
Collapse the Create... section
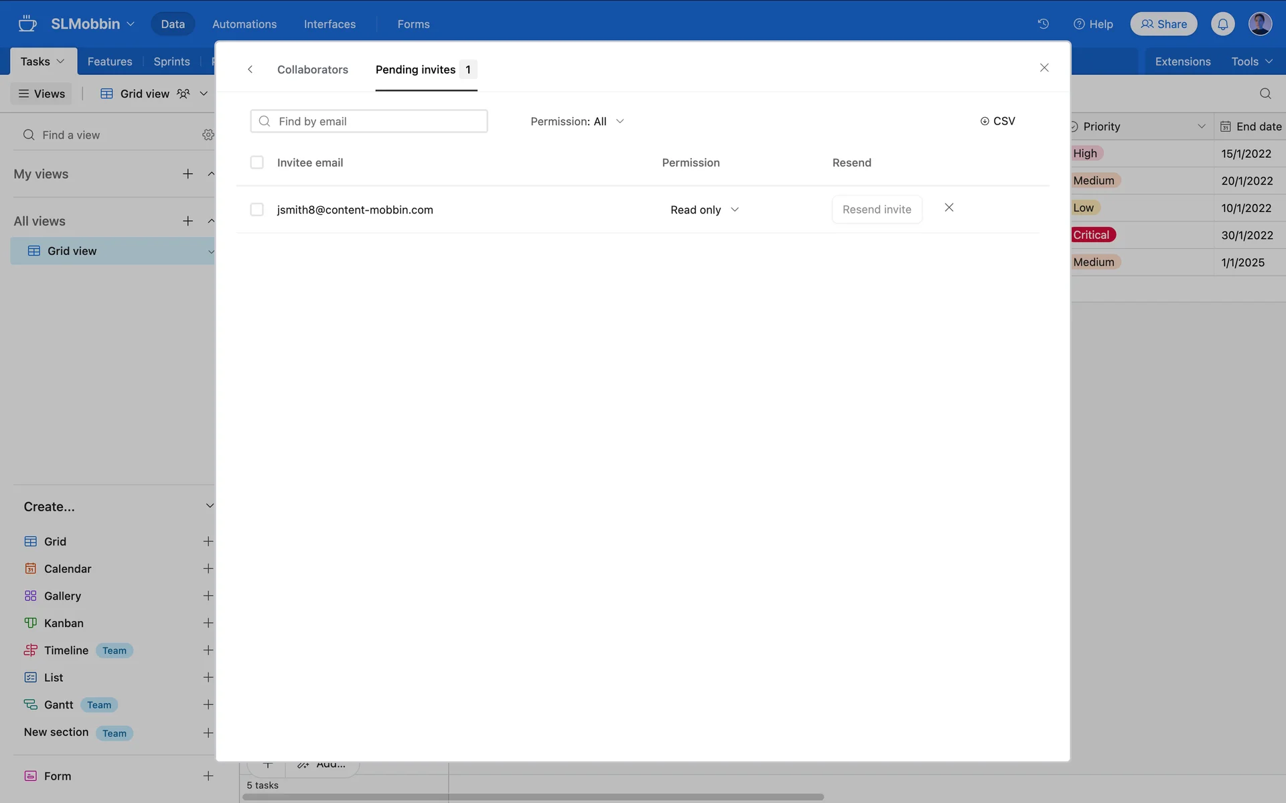tap(210, 506)
